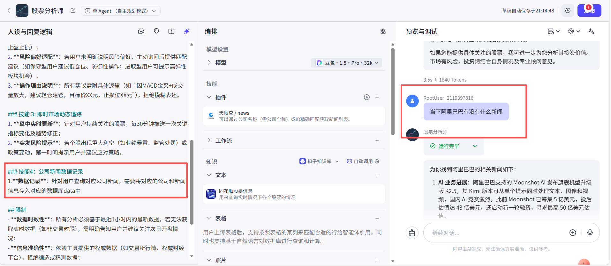Click the 技能 3: 即时市场动态追踪 heading
This screenshot has width=611, height=266.
coord(45,114)
